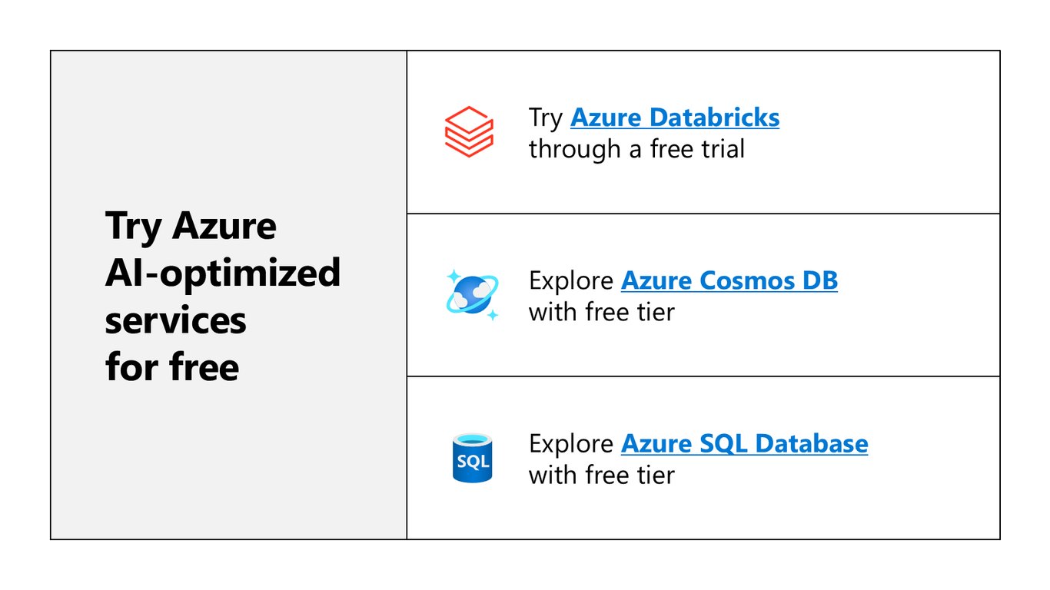Open the Azure Databricks link

pos(675,118)
